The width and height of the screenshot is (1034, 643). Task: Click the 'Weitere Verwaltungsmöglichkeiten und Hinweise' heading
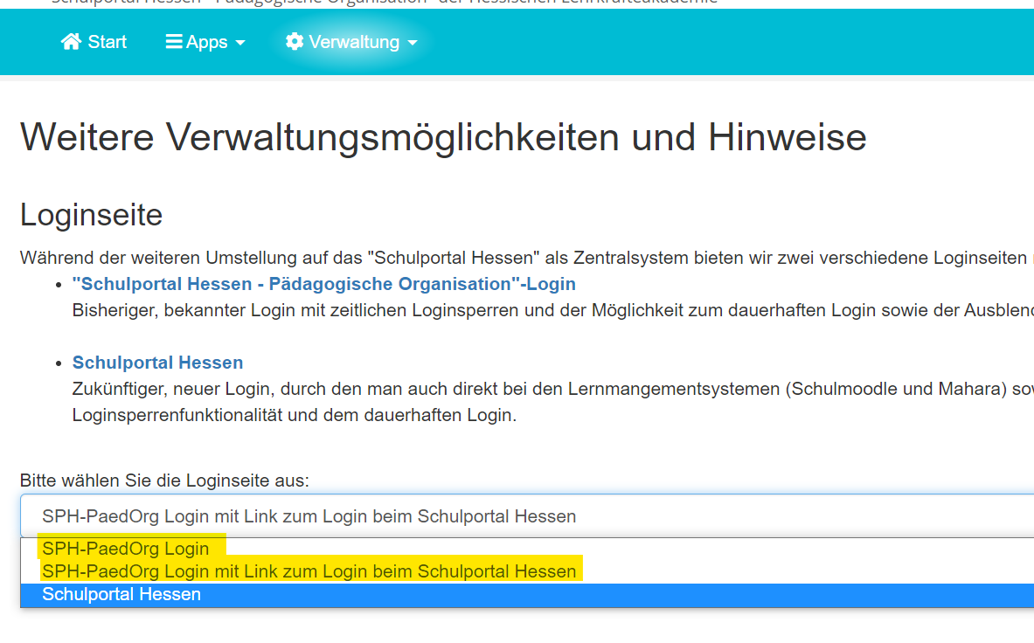point(443,137)
